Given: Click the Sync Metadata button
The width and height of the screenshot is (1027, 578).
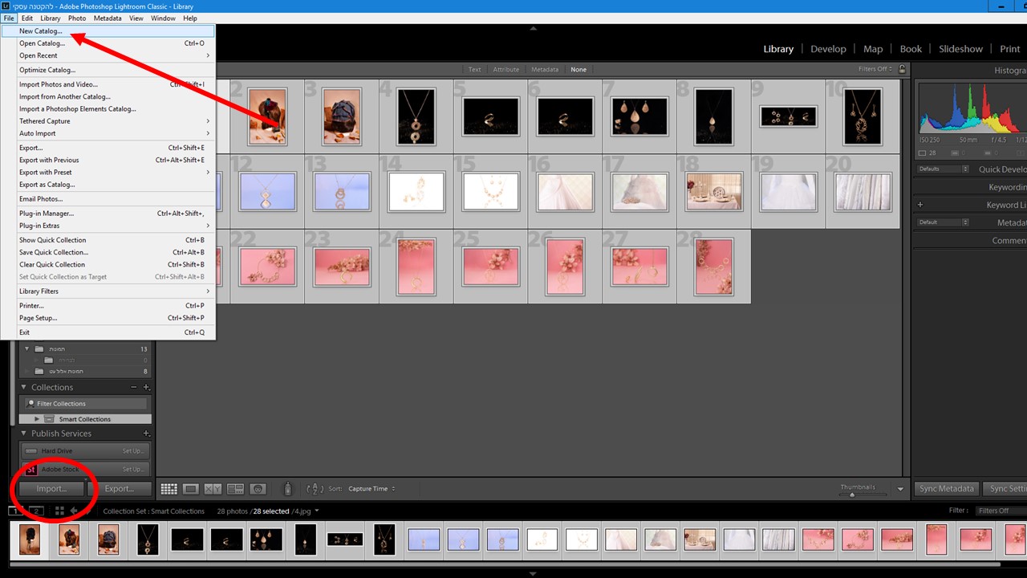Looking at the screenshot, I should (x=947, y=489).
